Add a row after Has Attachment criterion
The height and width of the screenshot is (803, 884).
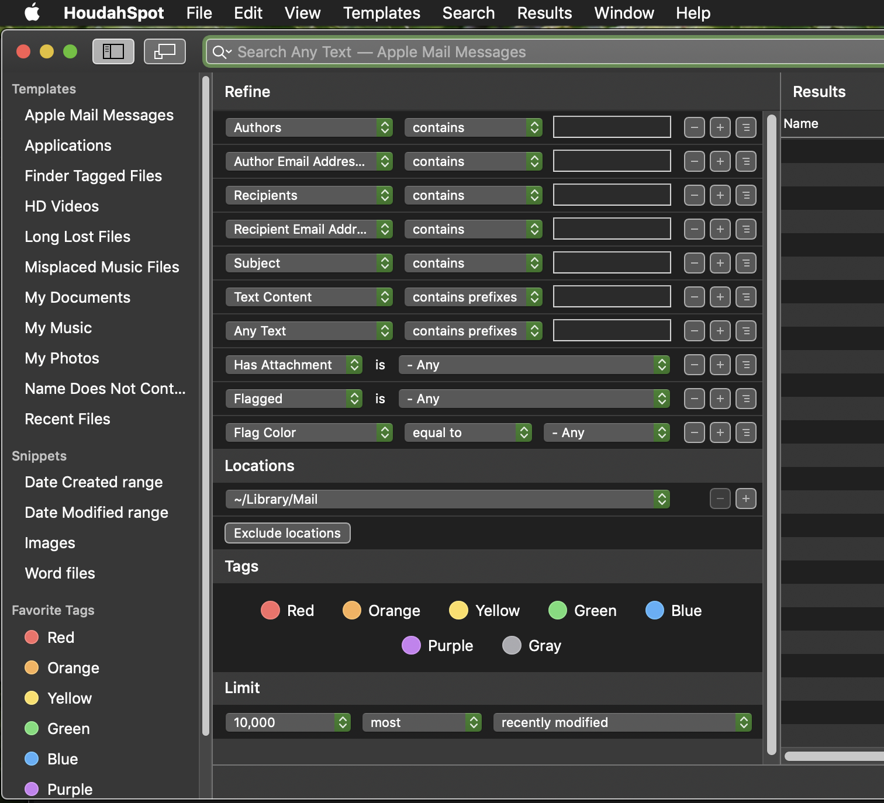[720, 365]
